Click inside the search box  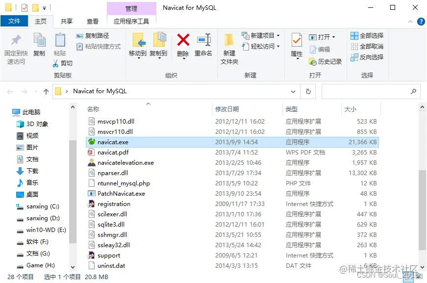click(373, 91)
